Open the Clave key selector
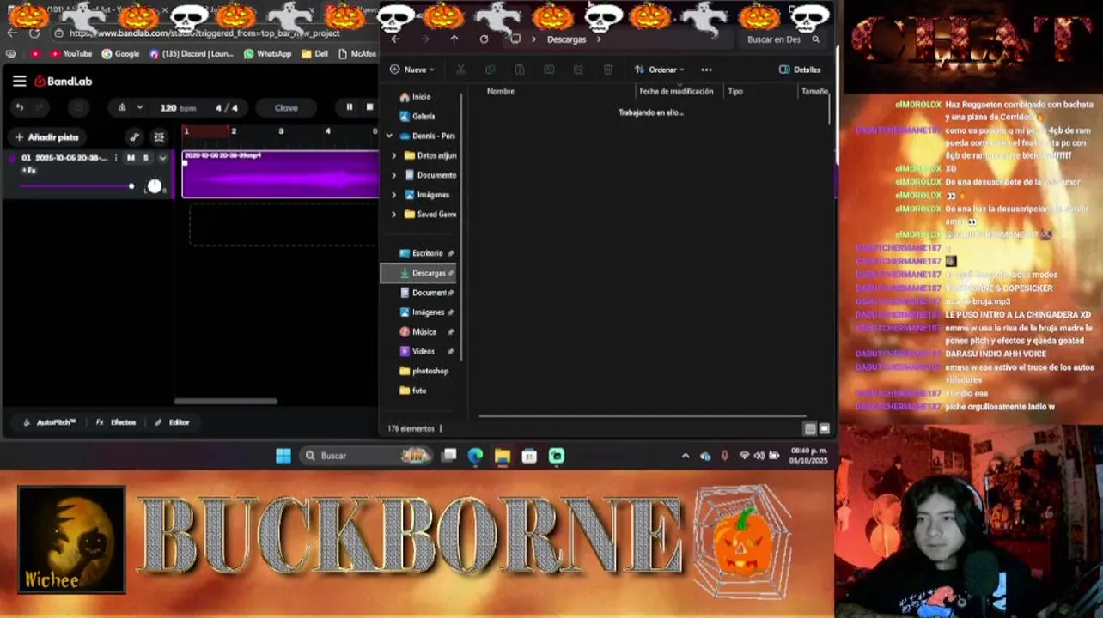1103x618 pixels. tap(286, 108)
